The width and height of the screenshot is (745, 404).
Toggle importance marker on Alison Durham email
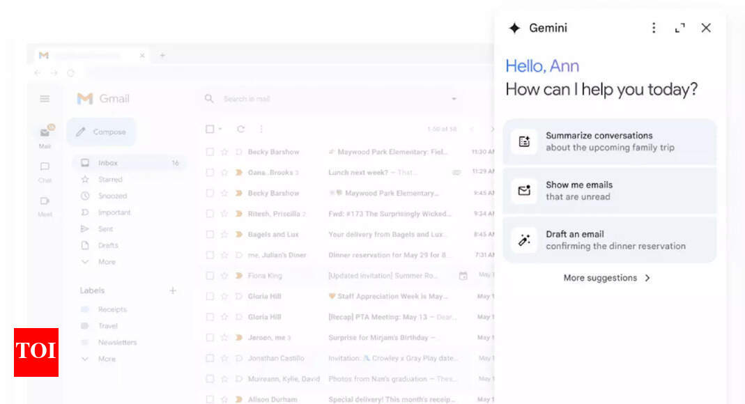(239, 400)
